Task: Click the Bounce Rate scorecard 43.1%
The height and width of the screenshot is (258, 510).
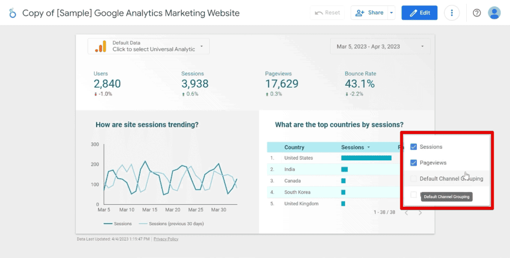Action: pos(360,84)
